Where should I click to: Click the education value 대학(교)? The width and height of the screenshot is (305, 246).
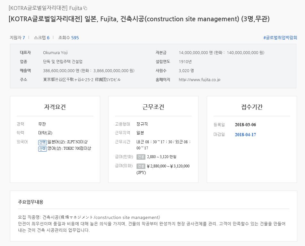click(45, 133)
